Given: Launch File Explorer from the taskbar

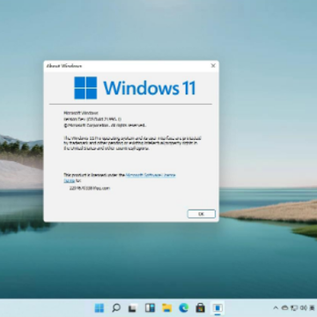Looking at the screenshot, I should pyautogui.click(x=167, y=308).
